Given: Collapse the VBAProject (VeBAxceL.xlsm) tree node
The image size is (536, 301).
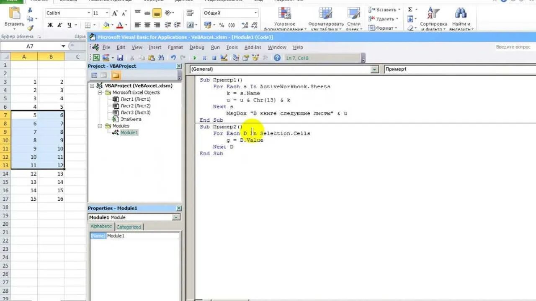Looking at the screenshot, I should coord(92,86).
